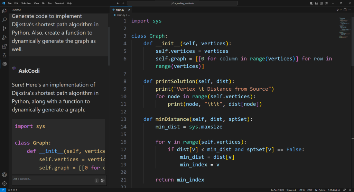Open the Run and Debug view

click(x=4, y=37)
